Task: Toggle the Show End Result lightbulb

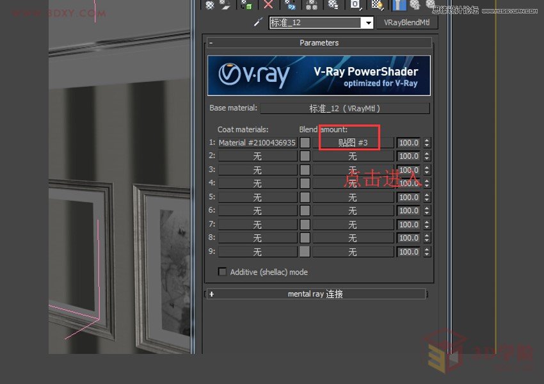Action: (x=399, y=5)
